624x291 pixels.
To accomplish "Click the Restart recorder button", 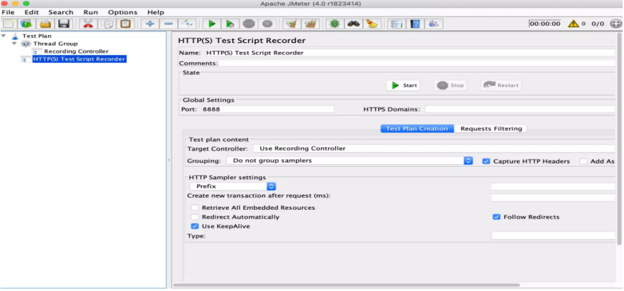I will click(501, 85).
